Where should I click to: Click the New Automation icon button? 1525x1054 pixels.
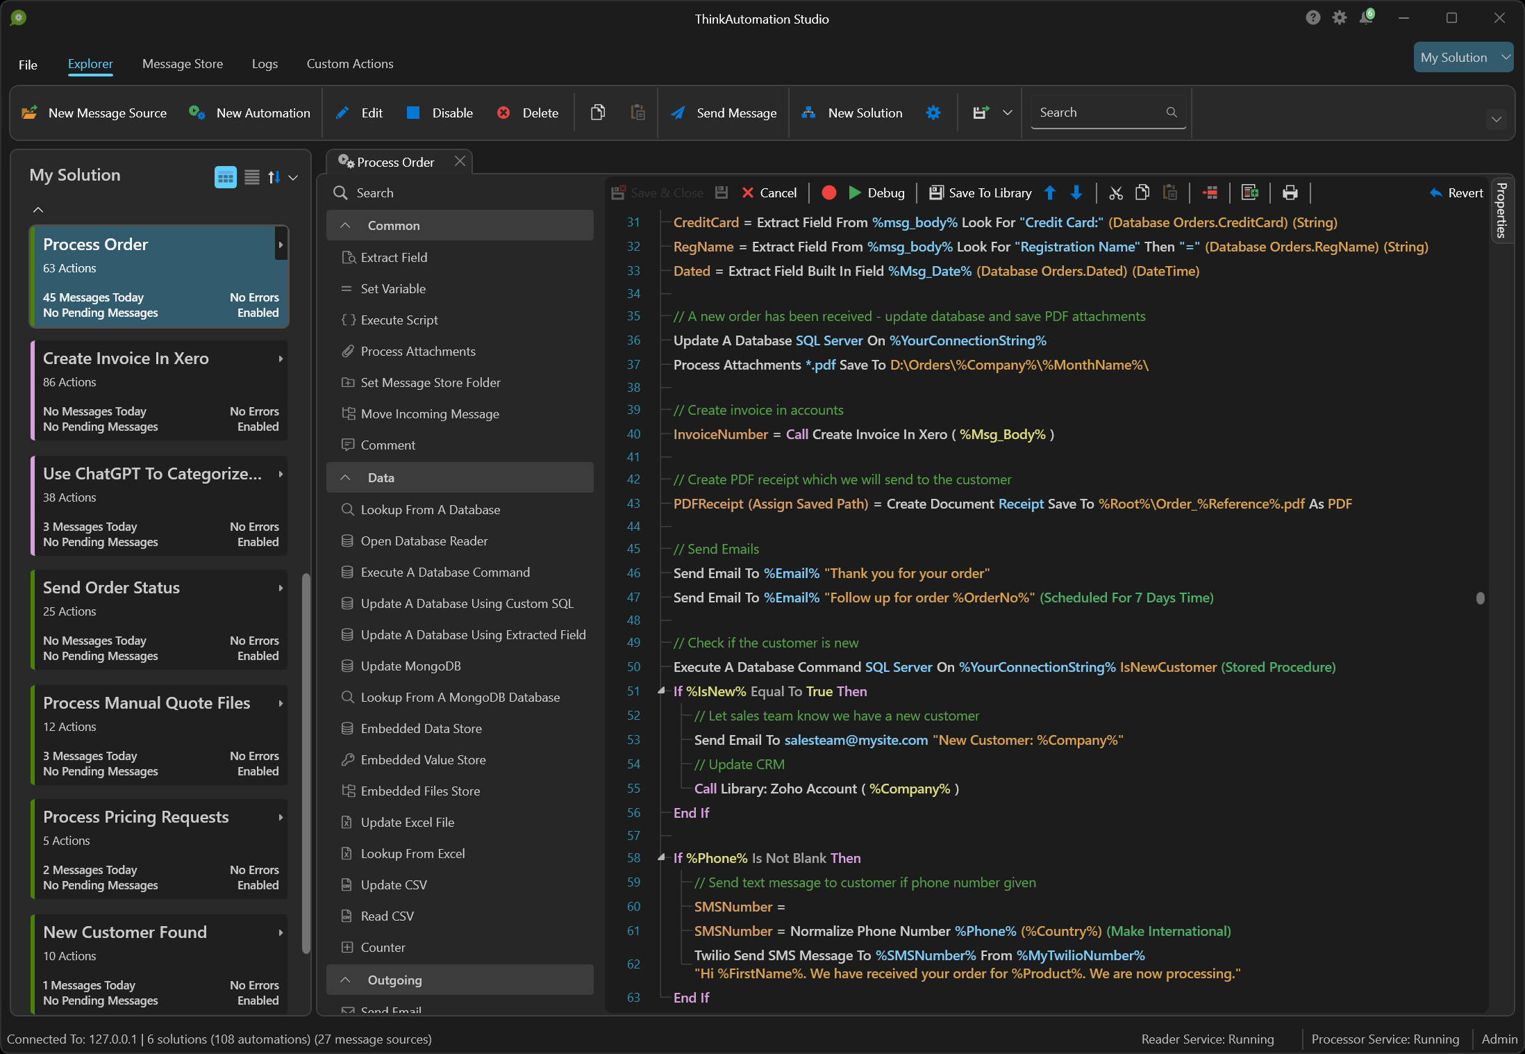click(197, 113)
